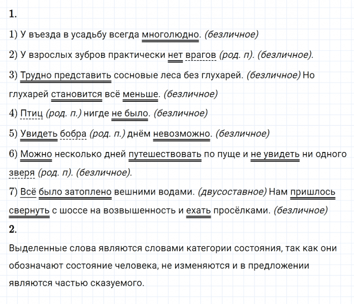Click the word "врагов" in sentence 2
Image resolution: width=354 pixels, height=304 pixels.
[x=202, y=54]
